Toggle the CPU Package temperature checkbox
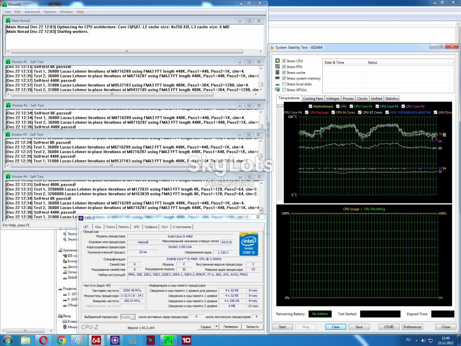The height and width of the screenshot is (346, 461). click(307, 112)
